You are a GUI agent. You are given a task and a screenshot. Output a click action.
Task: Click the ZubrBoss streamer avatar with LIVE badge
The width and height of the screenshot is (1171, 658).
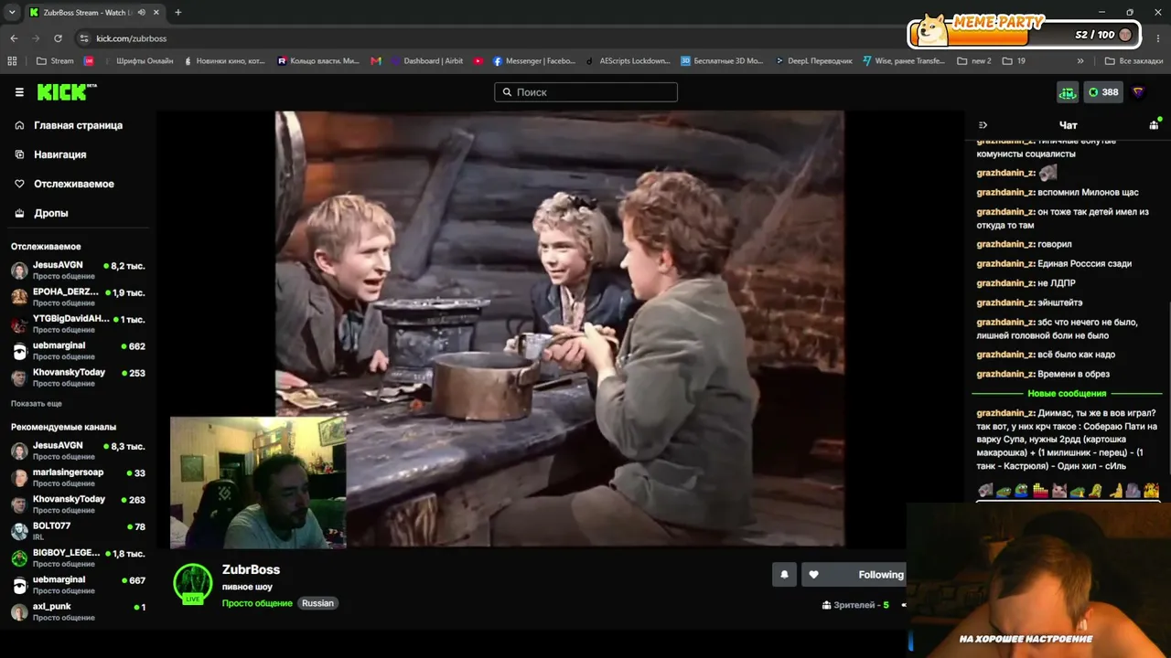[x=193, y=584]
